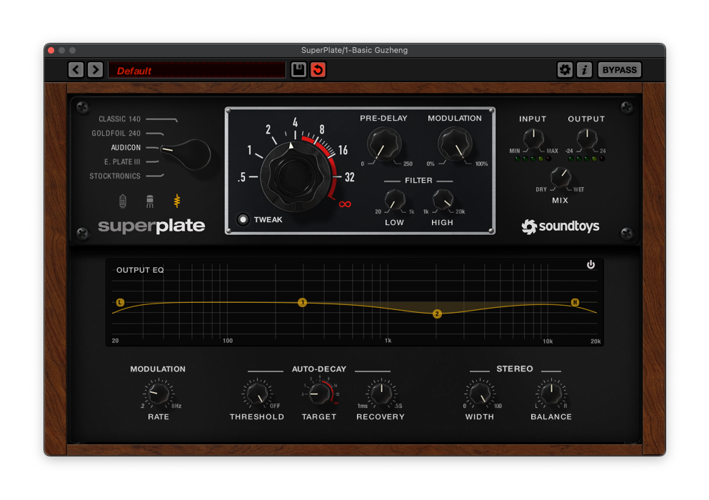Screen dimensions: 709x500
Task: Click the top MODULATION depth knob
Action: pos(454,144)
